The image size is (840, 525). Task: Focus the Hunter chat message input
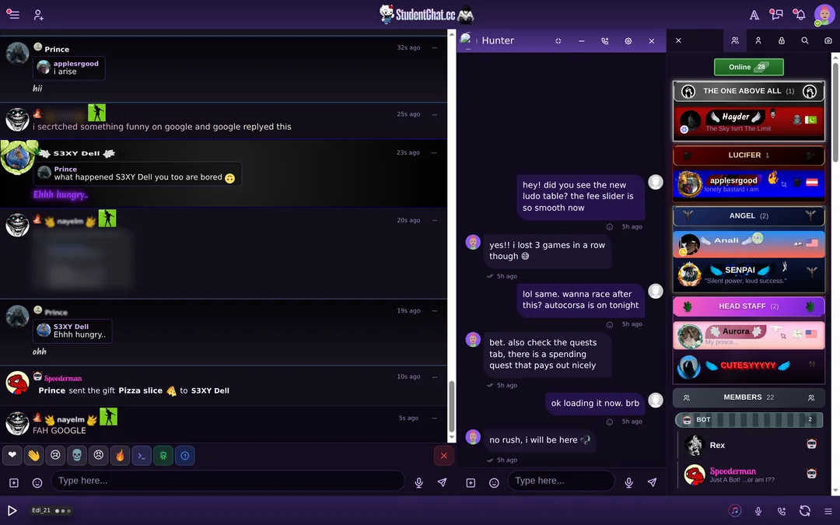click(x=561, y=481)
